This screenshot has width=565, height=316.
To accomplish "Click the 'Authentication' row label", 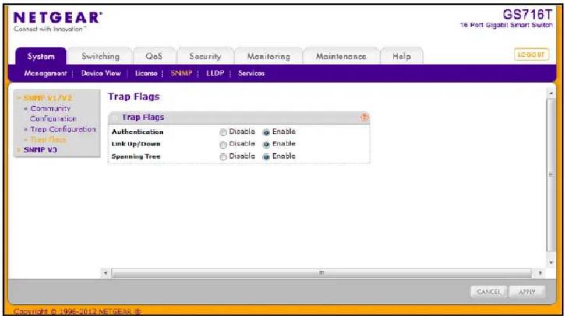I will [137, 132].
